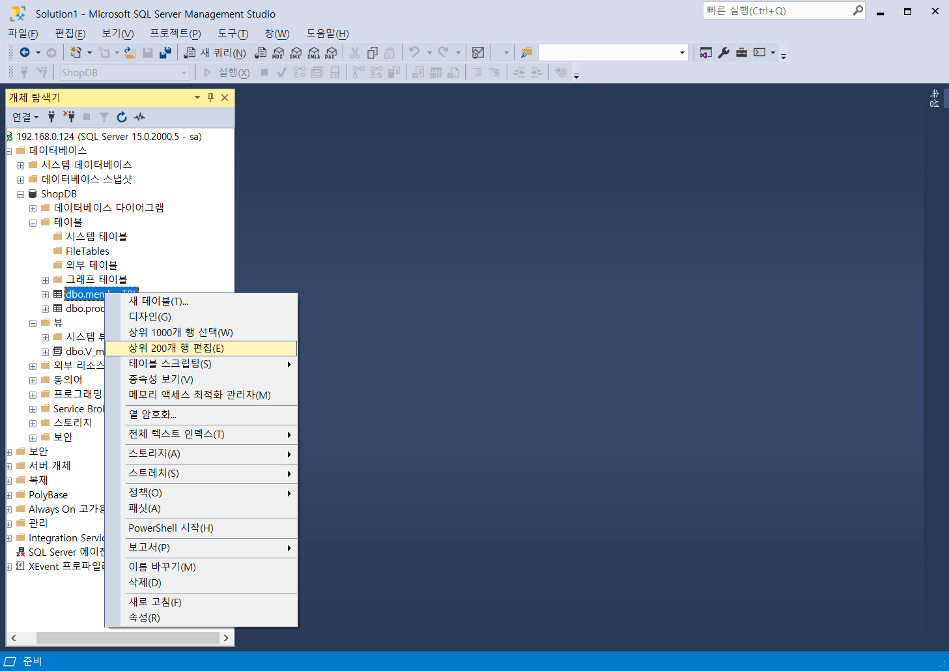Open the 도구(T) menu
Image resolution: width=949 pixels, height=671 pixels.
pos(233,33)
